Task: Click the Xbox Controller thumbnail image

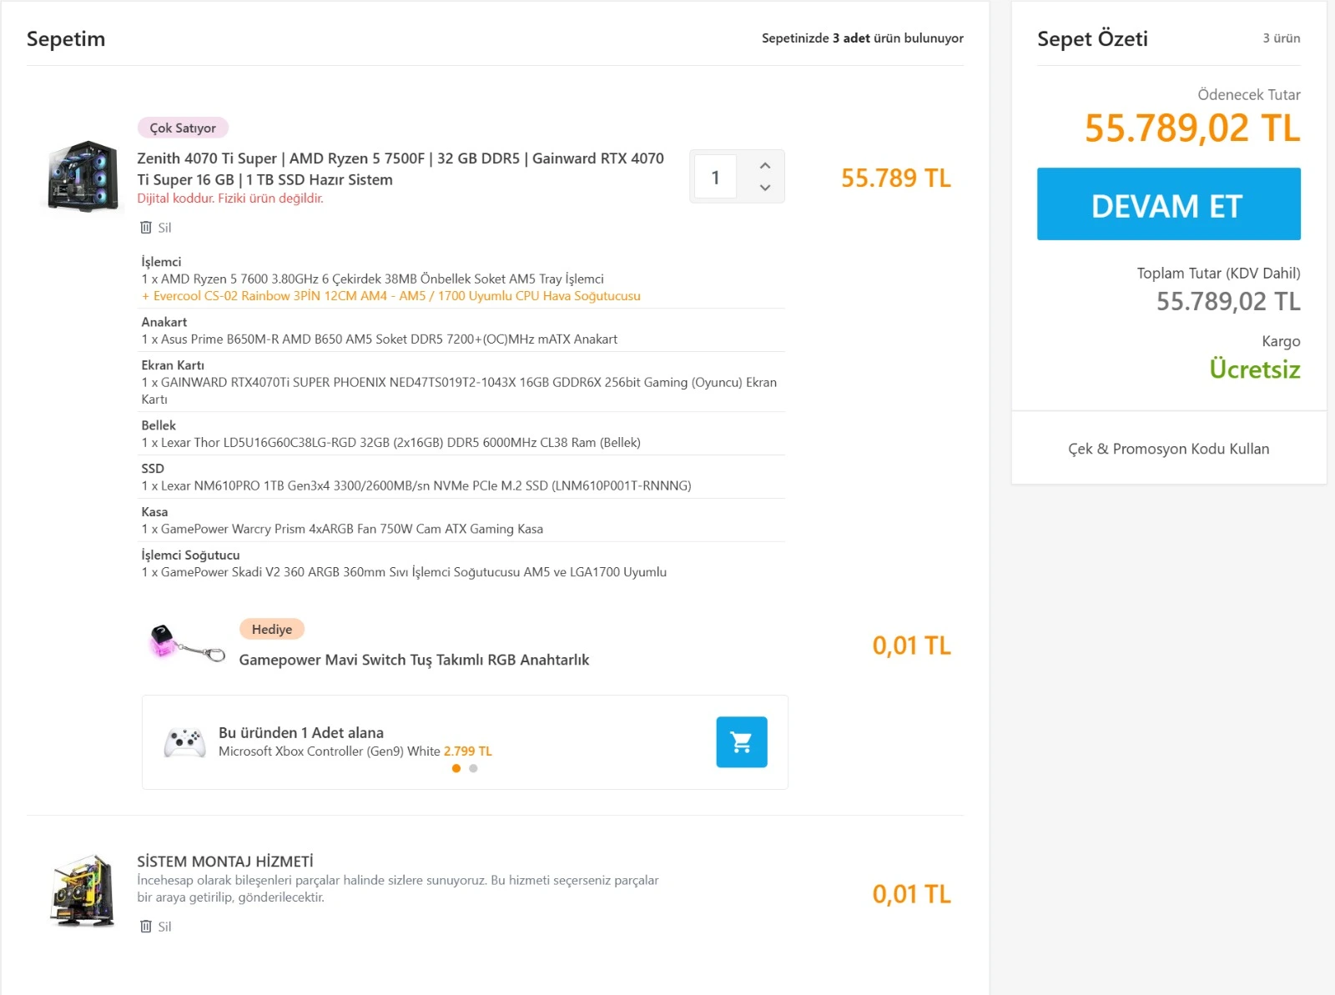Action: (x=184, y=742)
